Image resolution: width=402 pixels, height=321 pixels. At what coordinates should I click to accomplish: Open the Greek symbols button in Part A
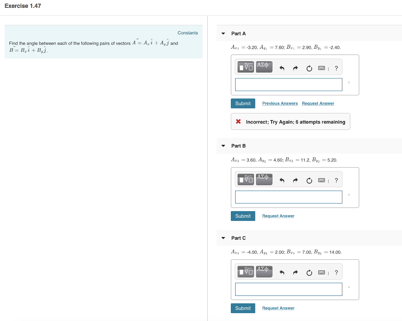[264, 67]
